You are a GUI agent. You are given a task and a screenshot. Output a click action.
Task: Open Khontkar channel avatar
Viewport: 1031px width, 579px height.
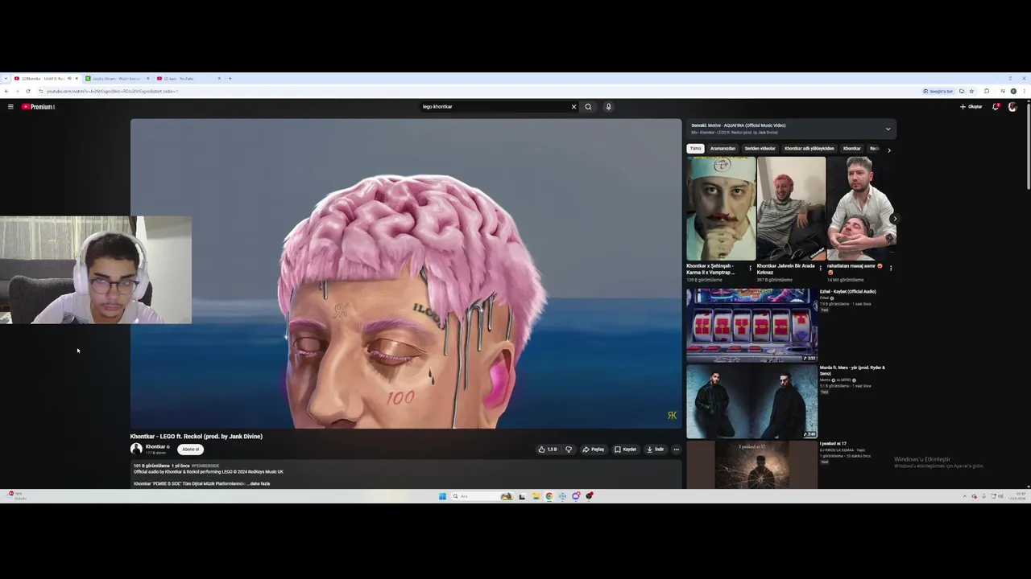tap(136, 449)
